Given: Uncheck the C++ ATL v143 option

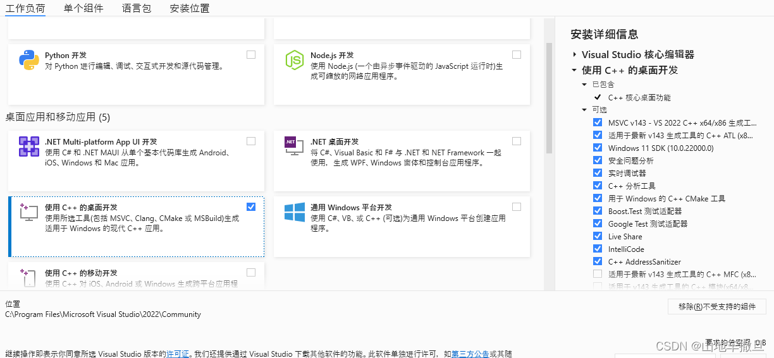Looking at the screenshot, I should point(598,135).
